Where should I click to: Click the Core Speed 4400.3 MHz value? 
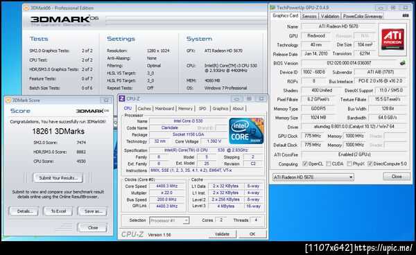(x=167, y=186)
